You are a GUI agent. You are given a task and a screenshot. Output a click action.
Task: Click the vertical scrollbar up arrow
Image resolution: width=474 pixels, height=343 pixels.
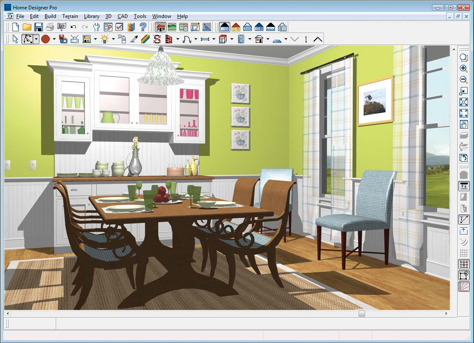coord(454,49)
